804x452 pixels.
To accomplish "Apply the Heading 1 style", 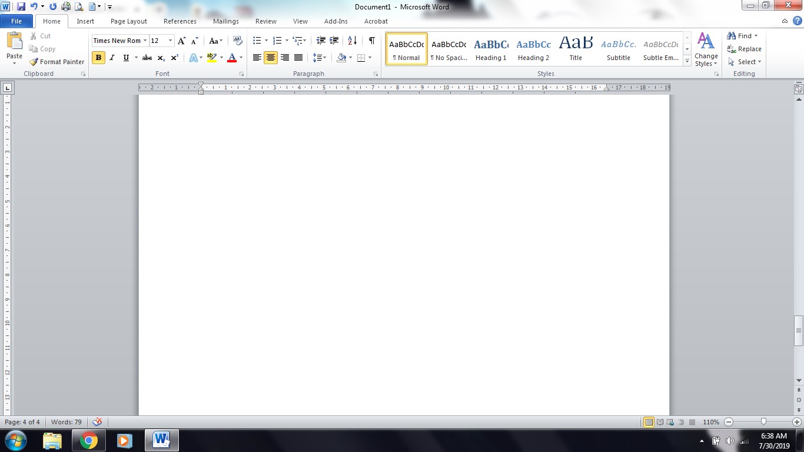I will (x=490, y=48).
